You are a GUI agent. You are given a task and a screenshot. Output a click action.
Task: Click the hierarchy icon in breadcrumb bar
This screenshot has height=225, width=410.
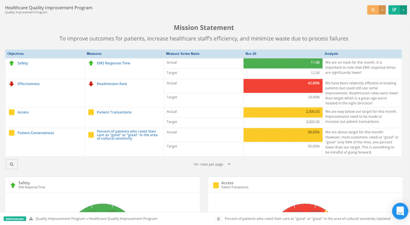(x=31, y=219)
